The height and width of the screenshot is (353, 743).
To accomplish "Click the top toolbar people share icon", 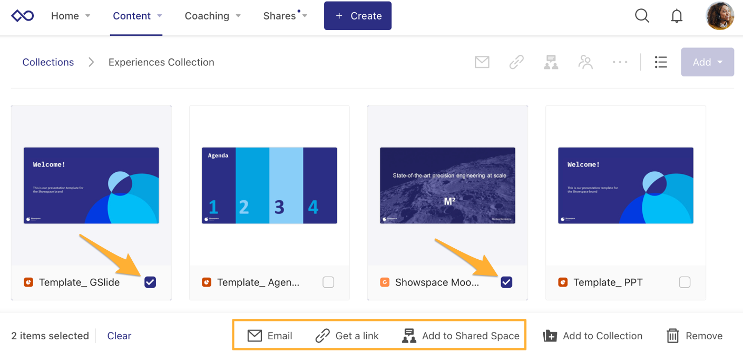I will (585, 62).
